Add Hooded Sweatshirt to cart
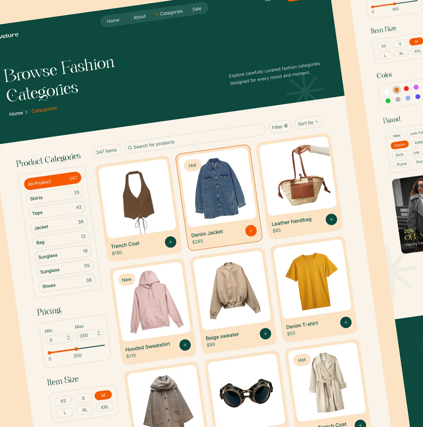Screen dimensions: 423x427 coord(185,345)
